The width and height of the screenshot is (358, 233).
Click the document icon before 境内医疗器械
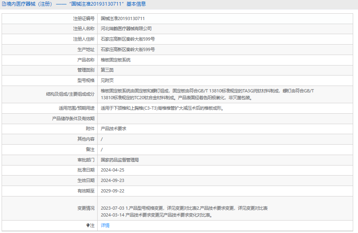4,4
